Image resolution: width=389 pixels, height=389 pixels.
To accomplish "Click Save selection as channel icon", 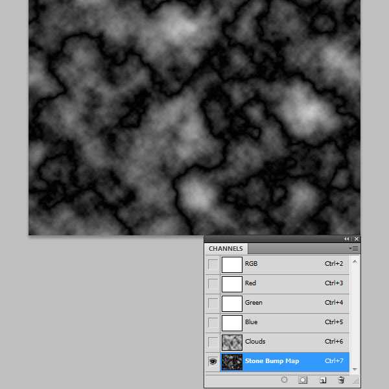I will [303, 380].
